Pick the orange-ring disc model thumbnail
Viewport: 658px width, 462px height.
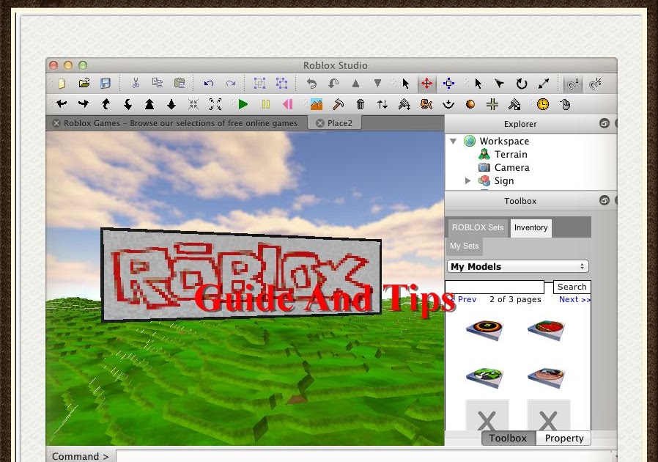484,329
